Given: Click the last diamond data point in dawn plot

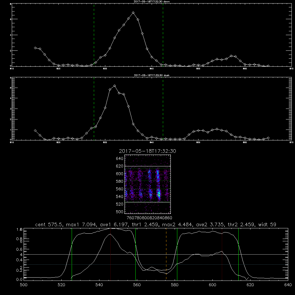Looking at the screenshot, I should (x=268, y=66).
